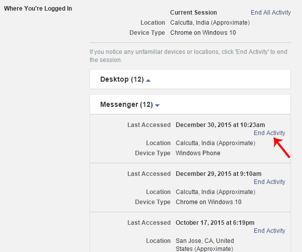Click the red arrow annotation

281,148
